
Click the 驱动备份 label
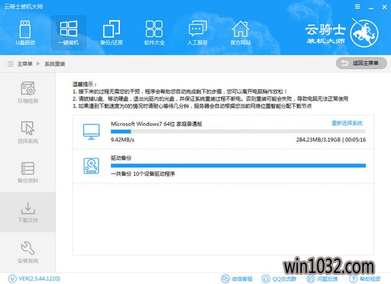click(121, 158)
